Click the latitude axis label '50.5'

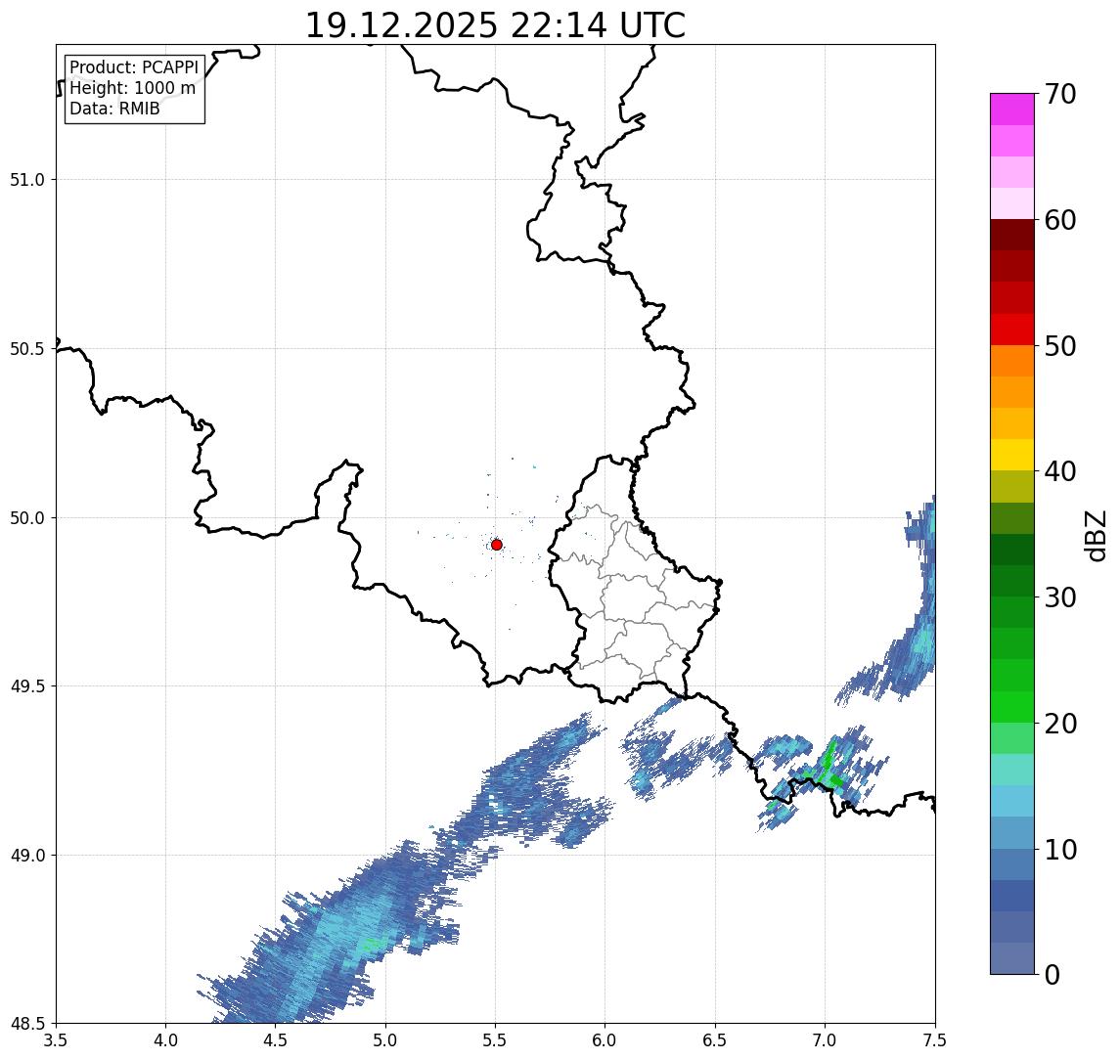27,349
